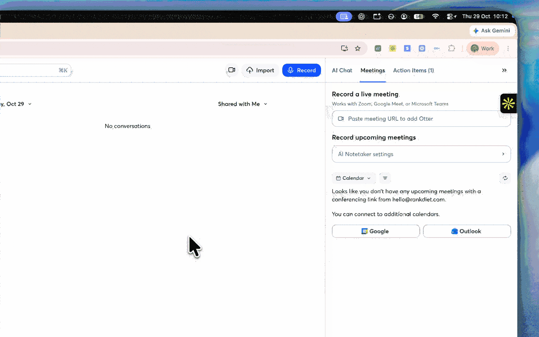The image size is (539, 337).
Task: Expand AI Notetaker settings
Action: coord(421,154)
